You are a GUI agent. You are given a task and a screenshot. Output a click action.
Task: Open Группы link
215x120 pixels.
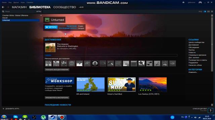pyautogui.click(x=191, y=50)
